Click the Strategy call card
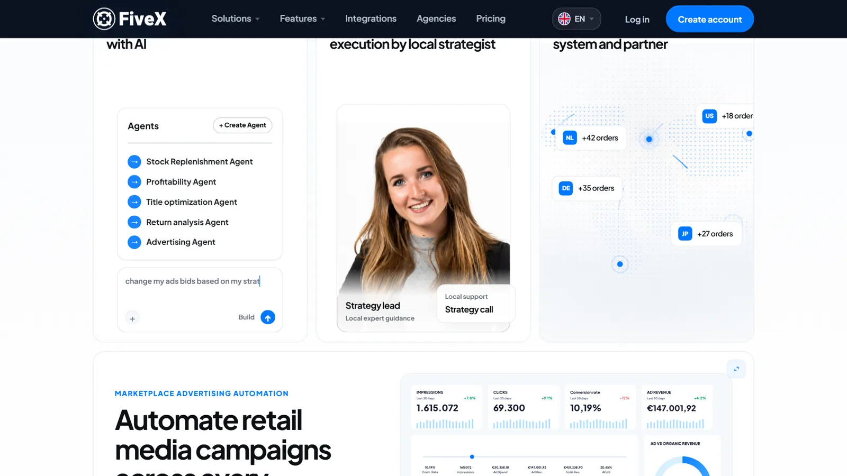Viewport: 847px width, 476px height. pos(475,304)
